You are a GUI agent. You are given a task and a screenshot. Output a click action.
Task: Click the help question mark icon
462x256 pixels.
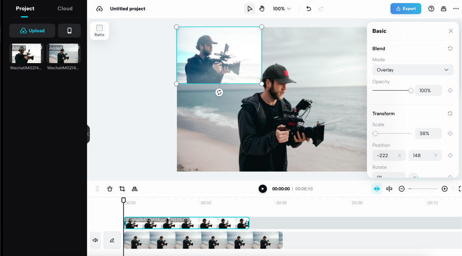click(431, 8)
